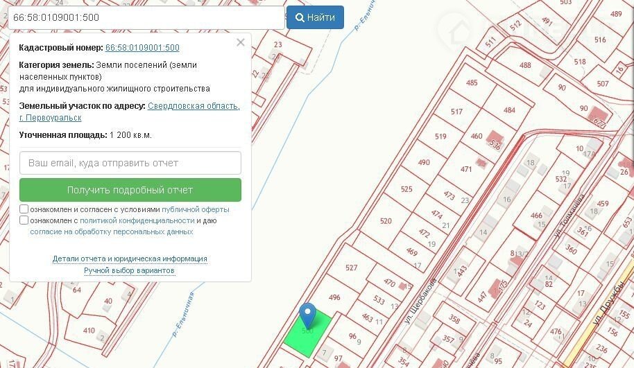The width and height of the screenshot is (634, 368).
Task: Click the blue map marker pin
Action: (307, 314)
